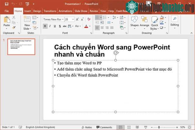Toggle Bold formatting

click(45, 26)
